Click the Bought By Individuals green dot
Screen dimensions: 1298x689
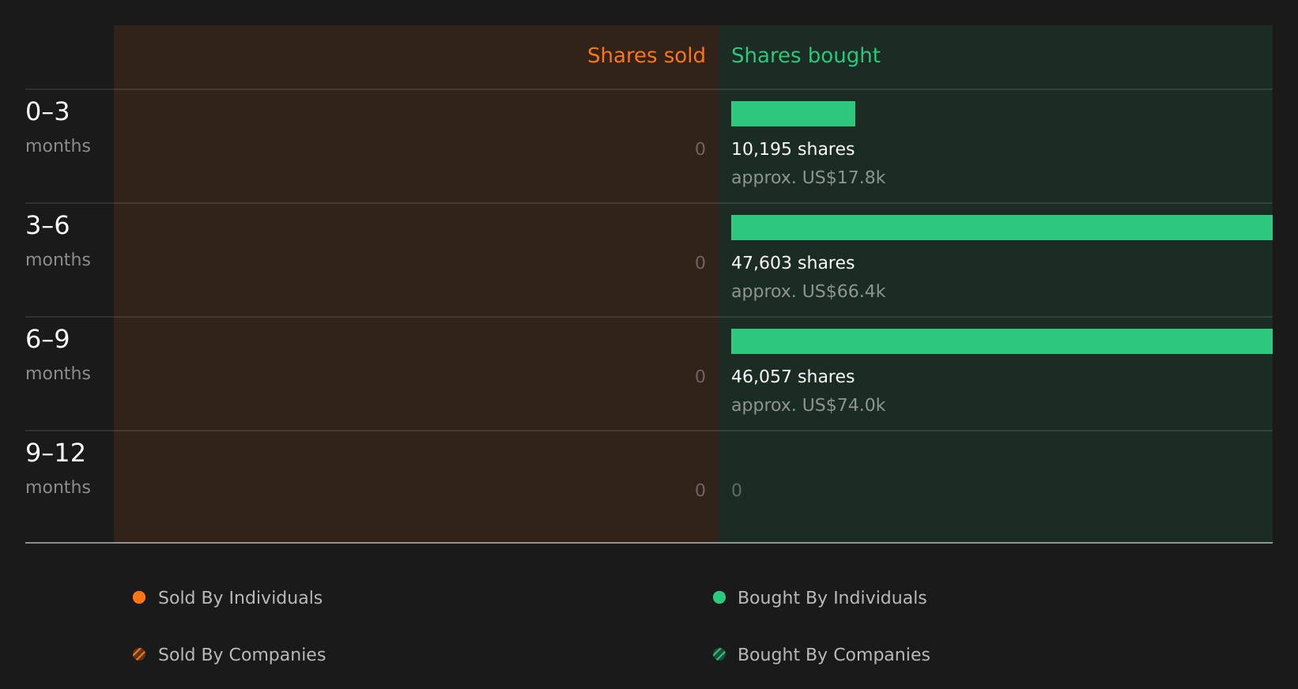click(719, 597)
